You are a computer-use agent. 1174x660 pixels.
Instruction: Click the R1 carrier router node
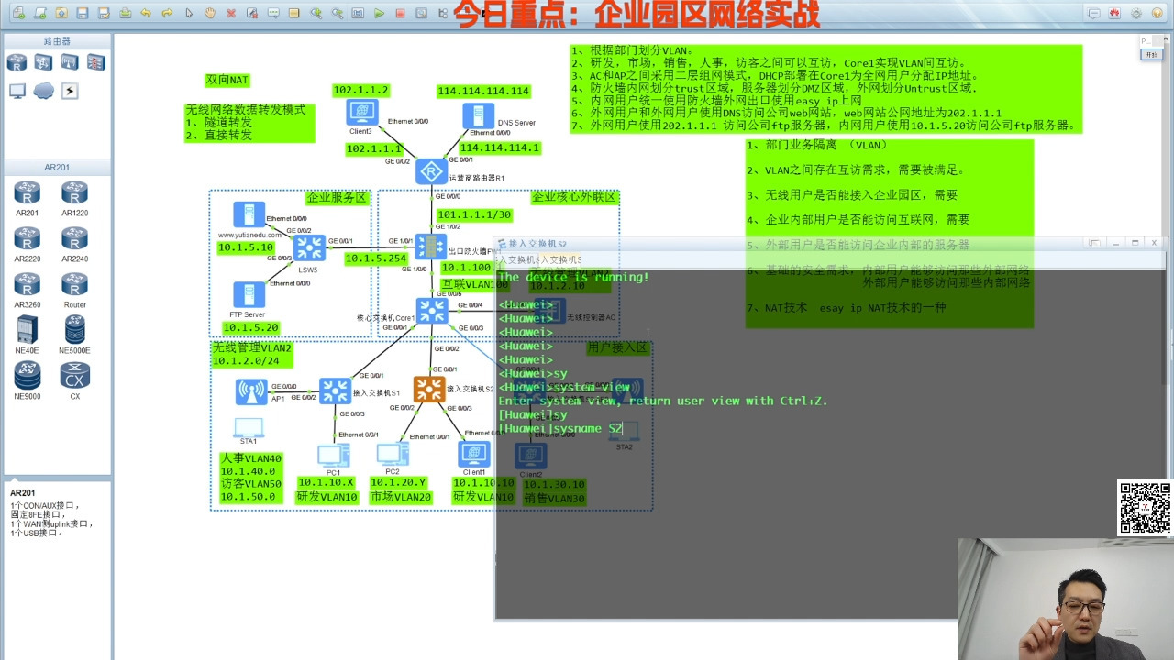pos(431,171)
